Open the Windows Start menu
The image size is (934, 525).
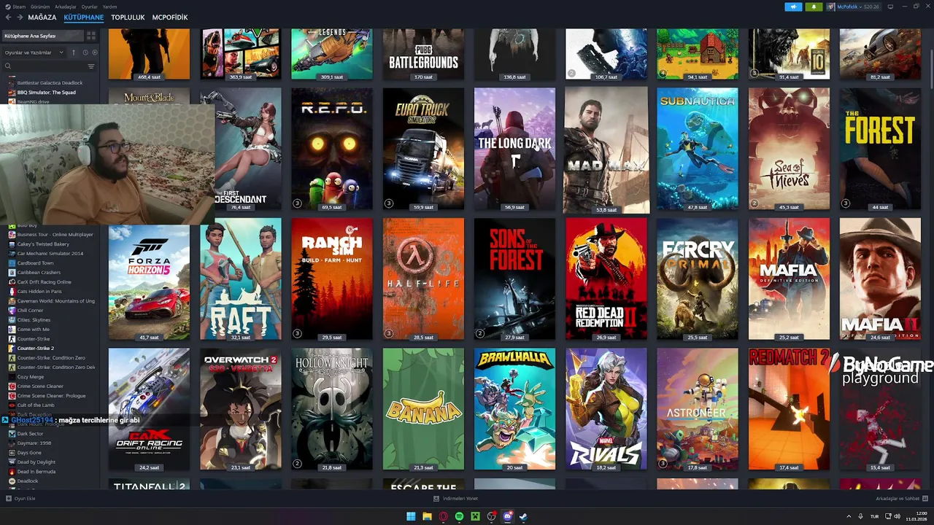click(x=411, y=516)
